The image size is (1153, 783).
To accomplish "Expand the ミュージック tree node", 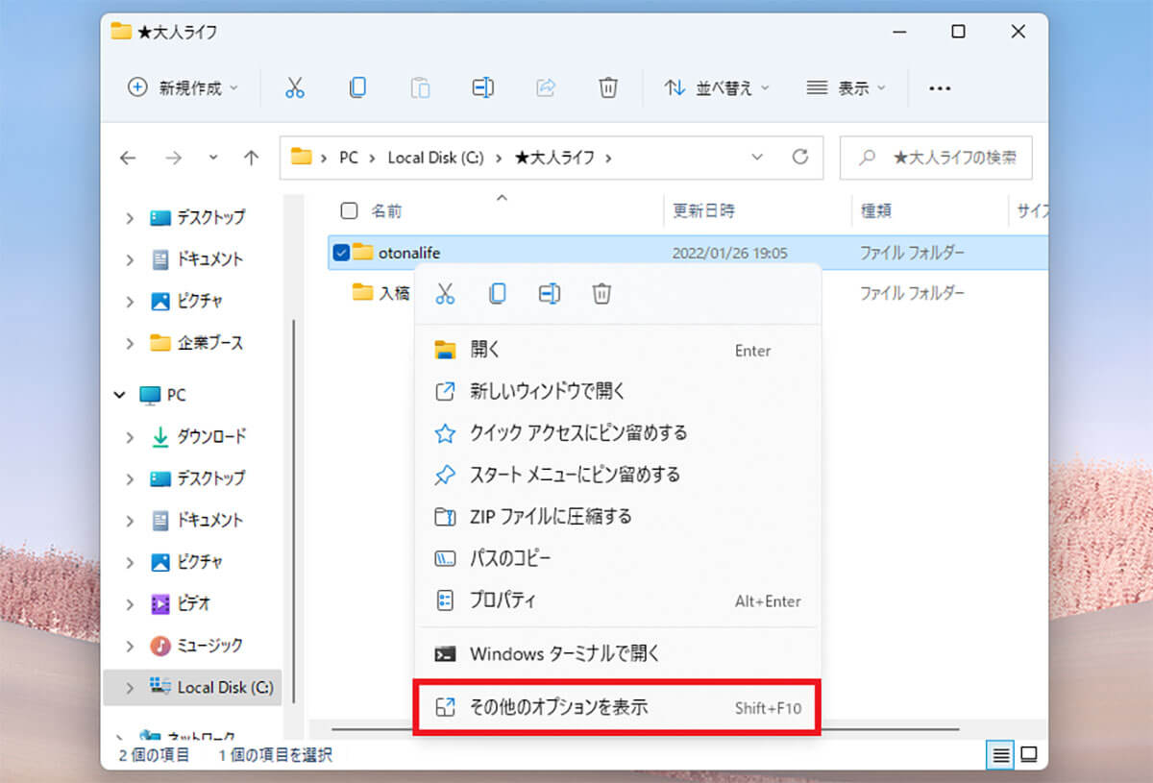I will [130, 646].
